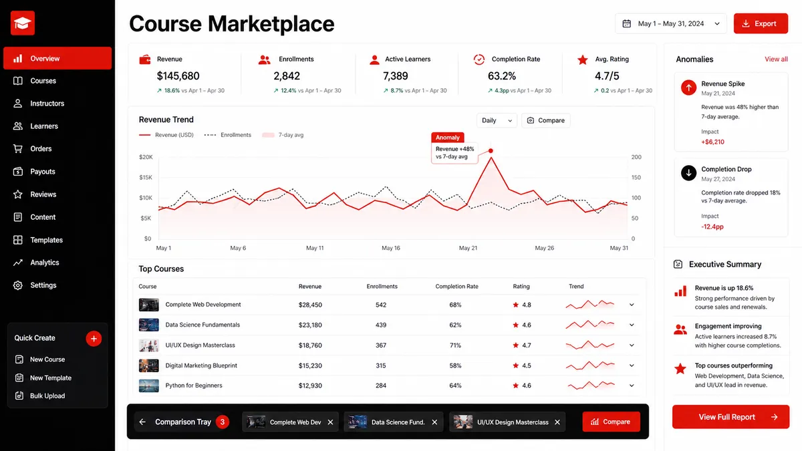Expand the UI/UX Design Masterclass row
The image size is (802, 451).
click(632, 345)
